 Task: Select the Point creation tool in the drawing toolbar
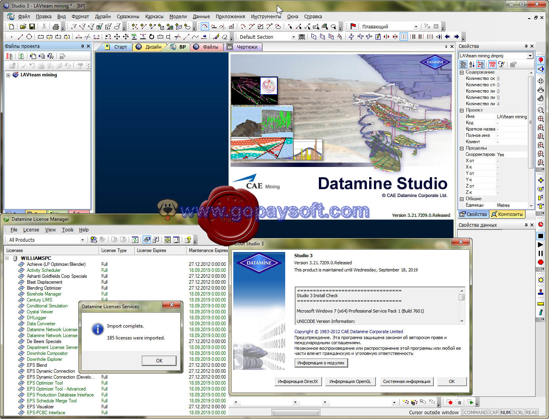click(x=12, y=36)
